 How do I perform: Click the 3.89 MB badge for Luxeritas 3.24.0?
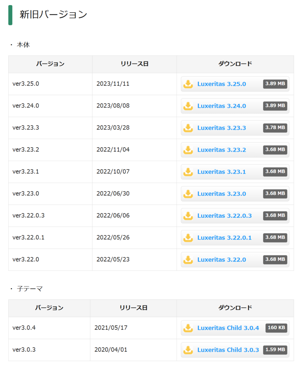coord(275,106)
